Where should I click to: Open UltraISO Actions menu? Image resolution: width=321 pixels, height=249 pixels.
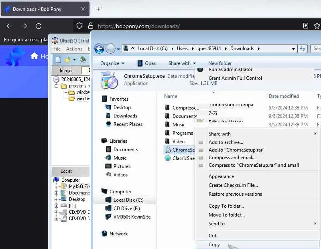[74, 49]
